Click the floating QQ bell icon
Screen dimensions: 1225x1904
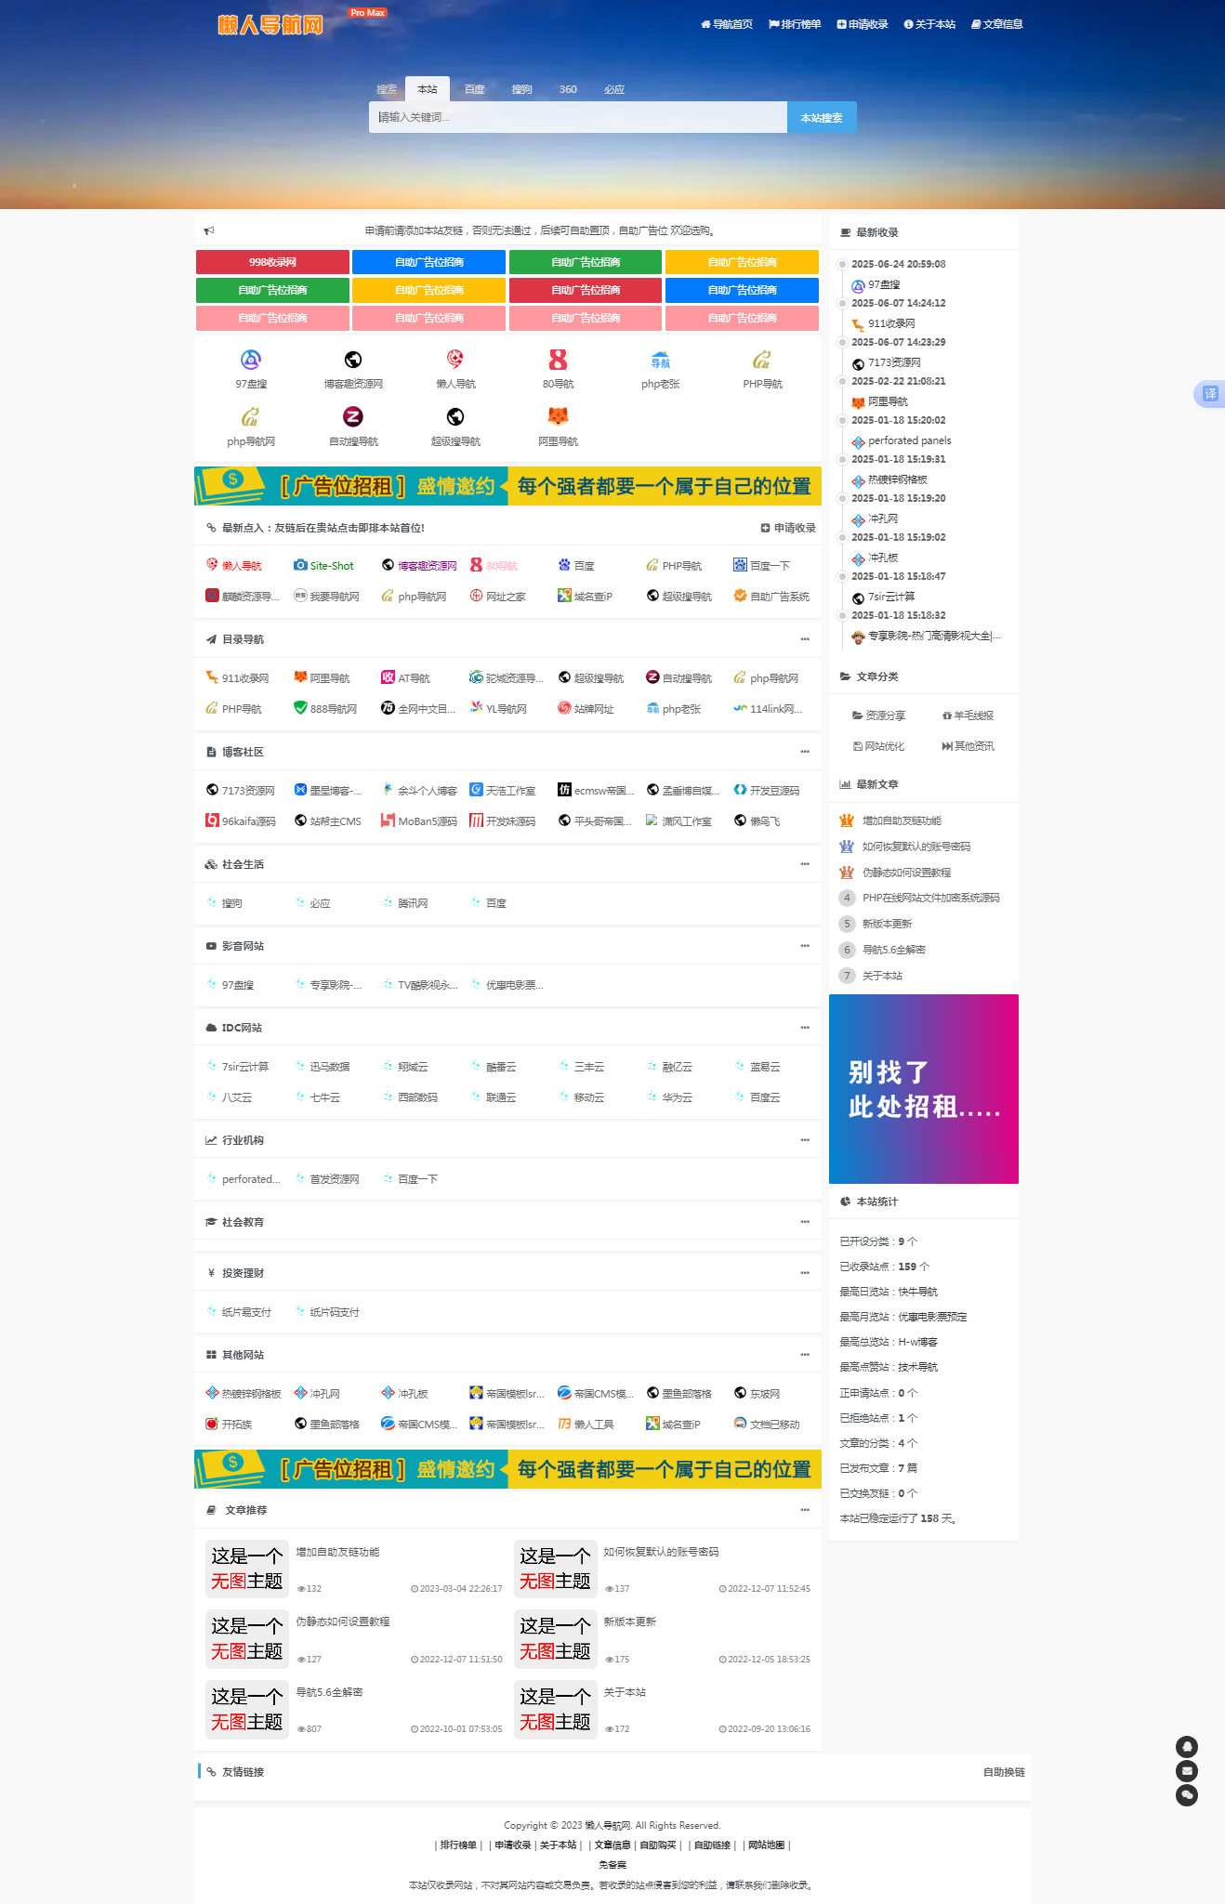(1187, 1747)
